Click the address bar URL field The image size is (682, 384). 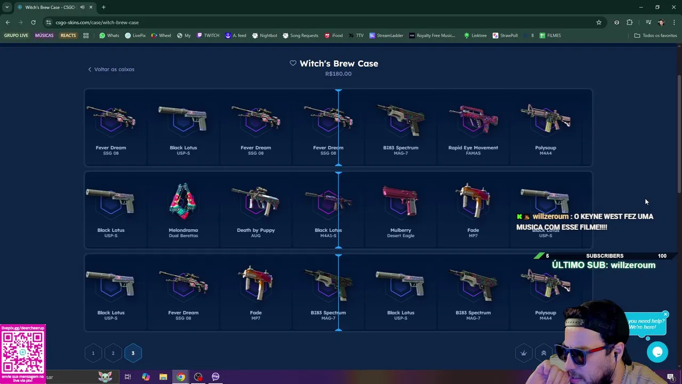click(x=320, y=22)
